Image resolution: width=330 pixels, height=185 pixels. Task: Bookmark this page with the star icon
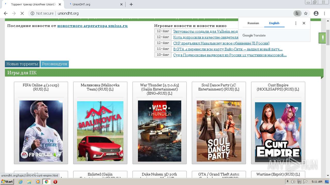click(306, 13)
